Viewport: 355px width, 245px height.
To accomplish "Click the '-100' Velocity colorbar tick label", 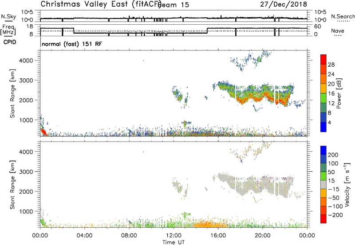I will click(x=335, y=207).
